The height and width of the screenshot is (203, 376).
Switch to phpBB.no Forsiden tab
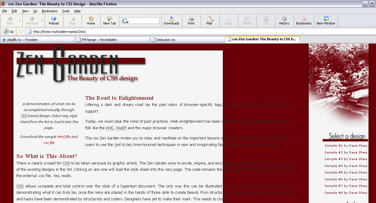point(37,39)
